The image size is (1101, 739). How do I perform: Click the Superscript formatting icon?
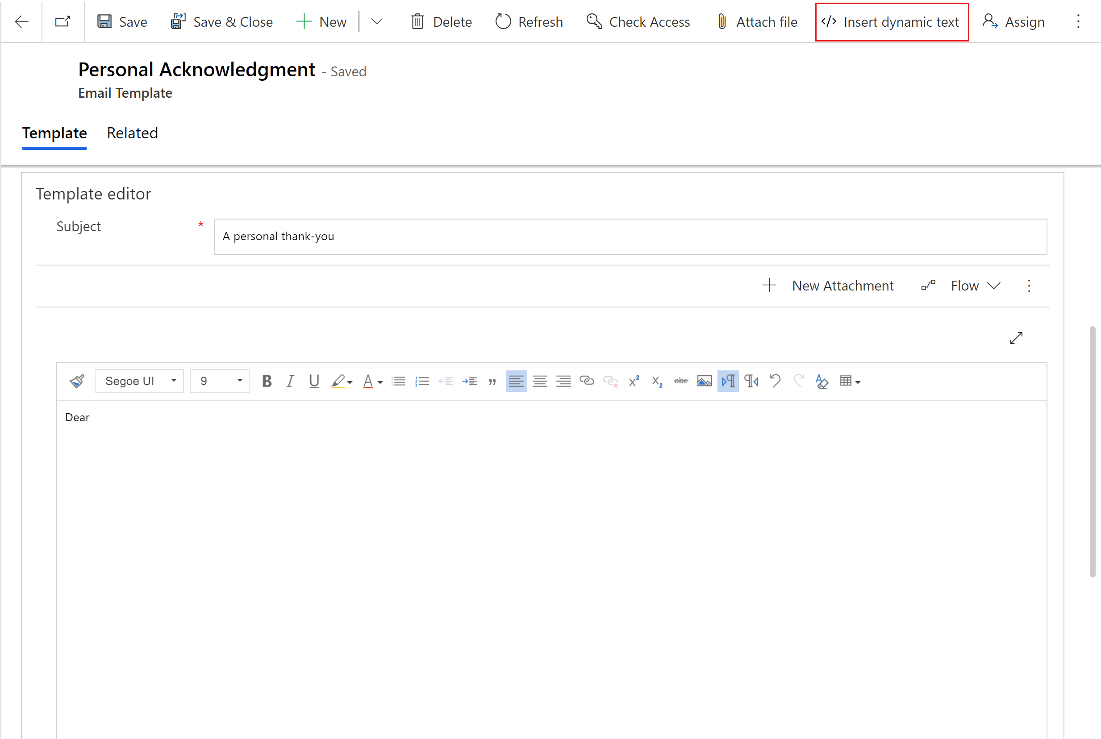[x=634, y=381]
